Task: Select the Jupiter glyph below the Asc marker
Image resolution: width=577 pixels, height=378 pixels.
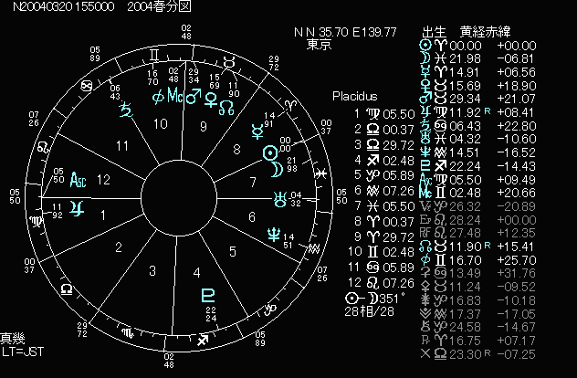Action: point(83,206)
